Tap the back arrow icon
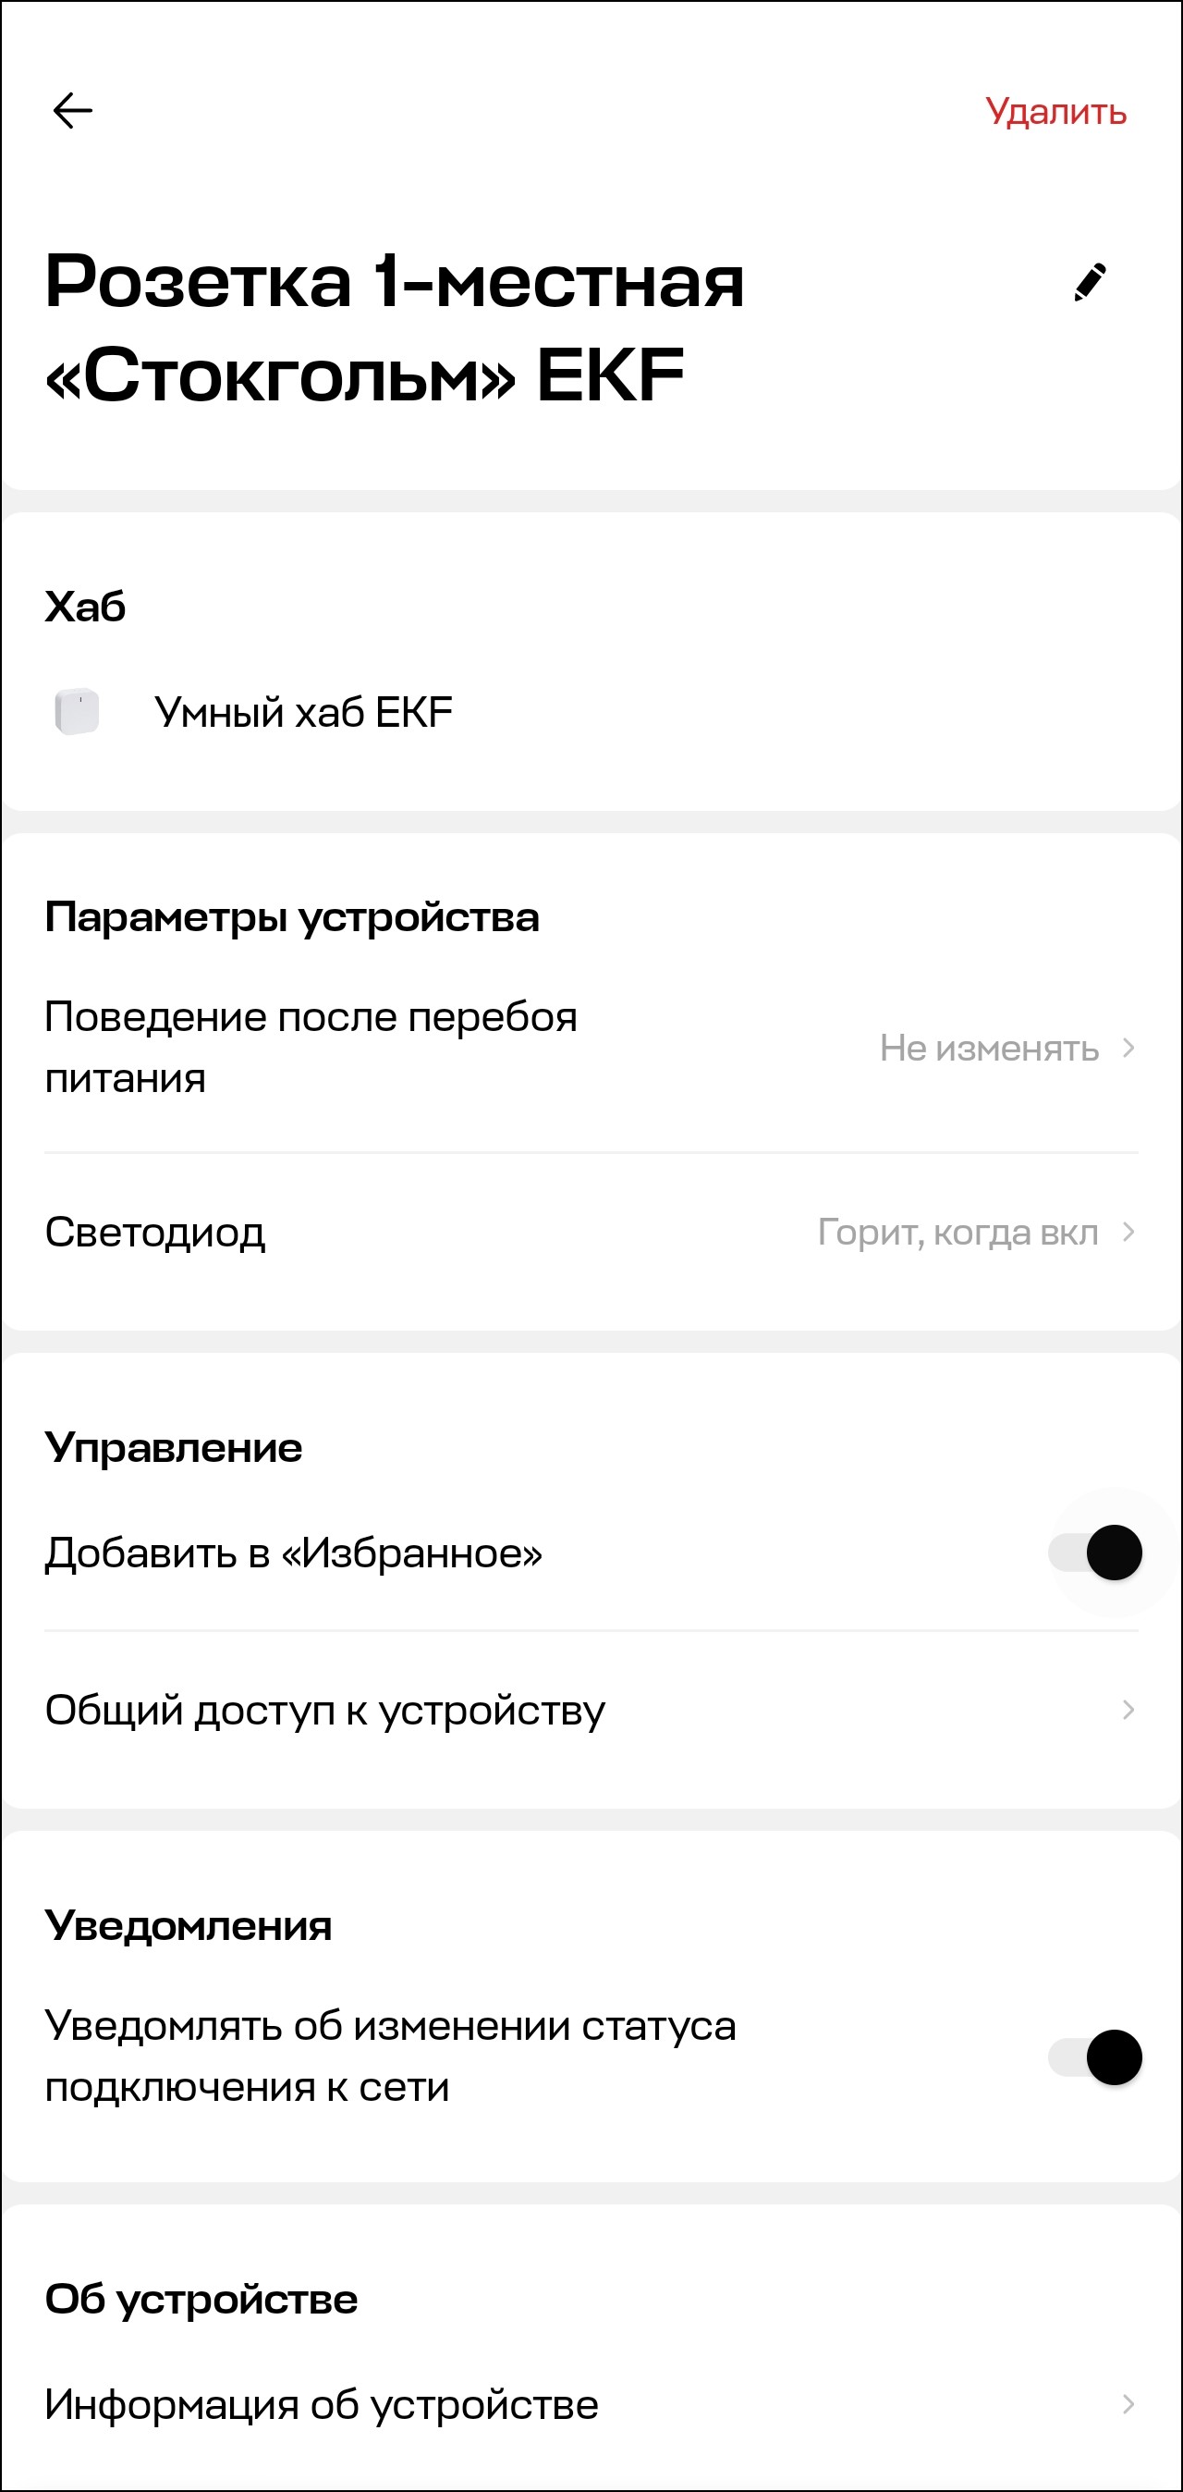Viewport: 1183px width, 2492px height. pyautogui.click(x=72, y=110)
